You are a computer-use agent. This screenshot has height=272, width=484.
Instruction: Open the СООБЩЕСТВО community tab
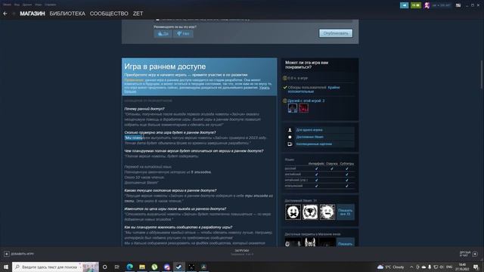click(x=109, y=14)
